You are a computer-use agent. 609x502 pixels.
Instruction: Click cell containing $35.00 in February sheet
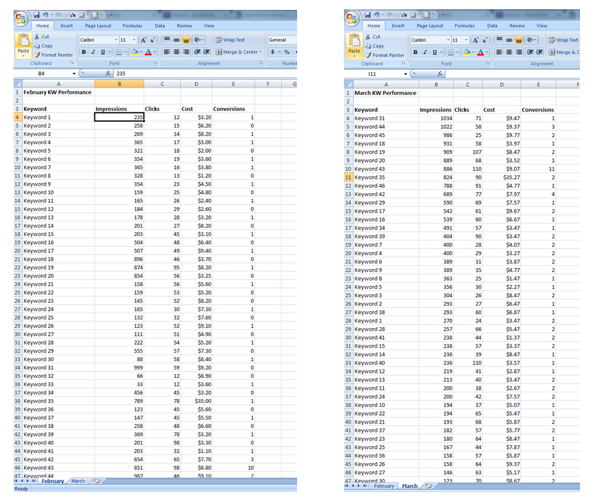pos(196,401)
